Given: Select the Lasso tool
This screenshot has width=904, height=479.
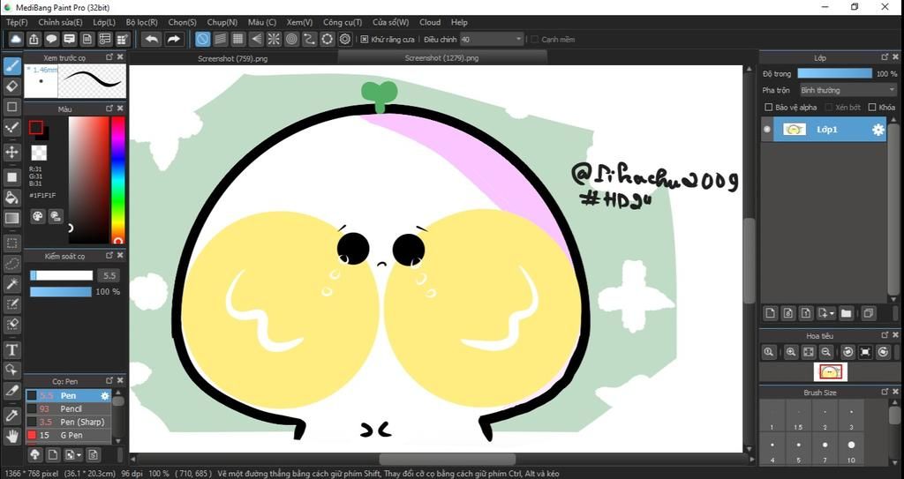Looking at the screenshot, I should click(12, 264).
